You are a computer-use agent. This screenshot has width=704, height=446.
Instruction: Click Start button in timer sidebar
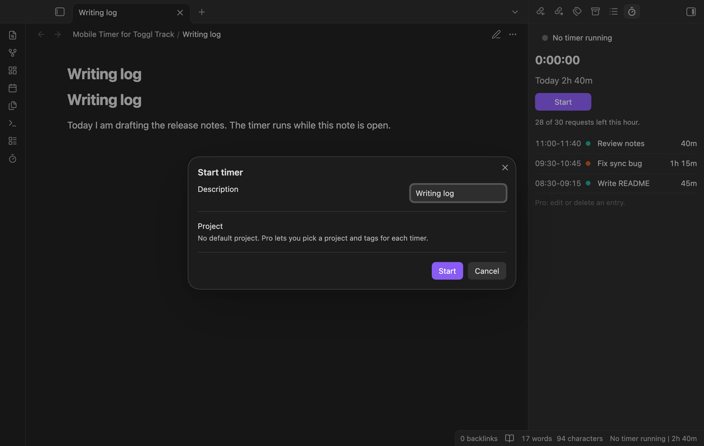(x=563, y=102)
